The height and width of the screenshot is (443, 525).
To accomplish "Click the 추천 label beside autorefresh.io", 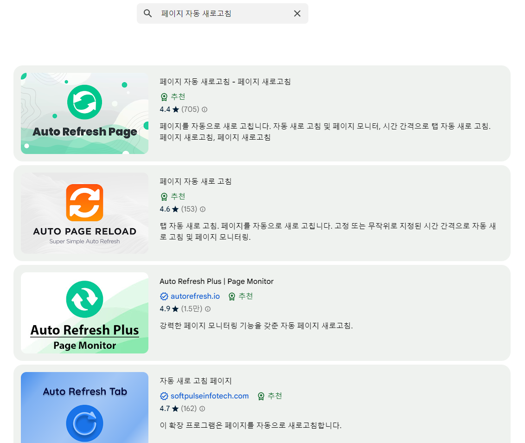I will pyautogui.click(x=245, y=296).
